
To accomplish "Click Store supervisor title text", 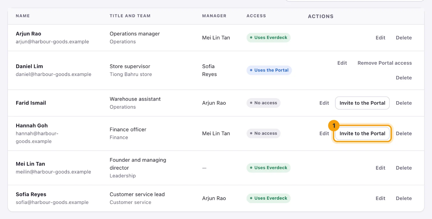I will 130,66.
